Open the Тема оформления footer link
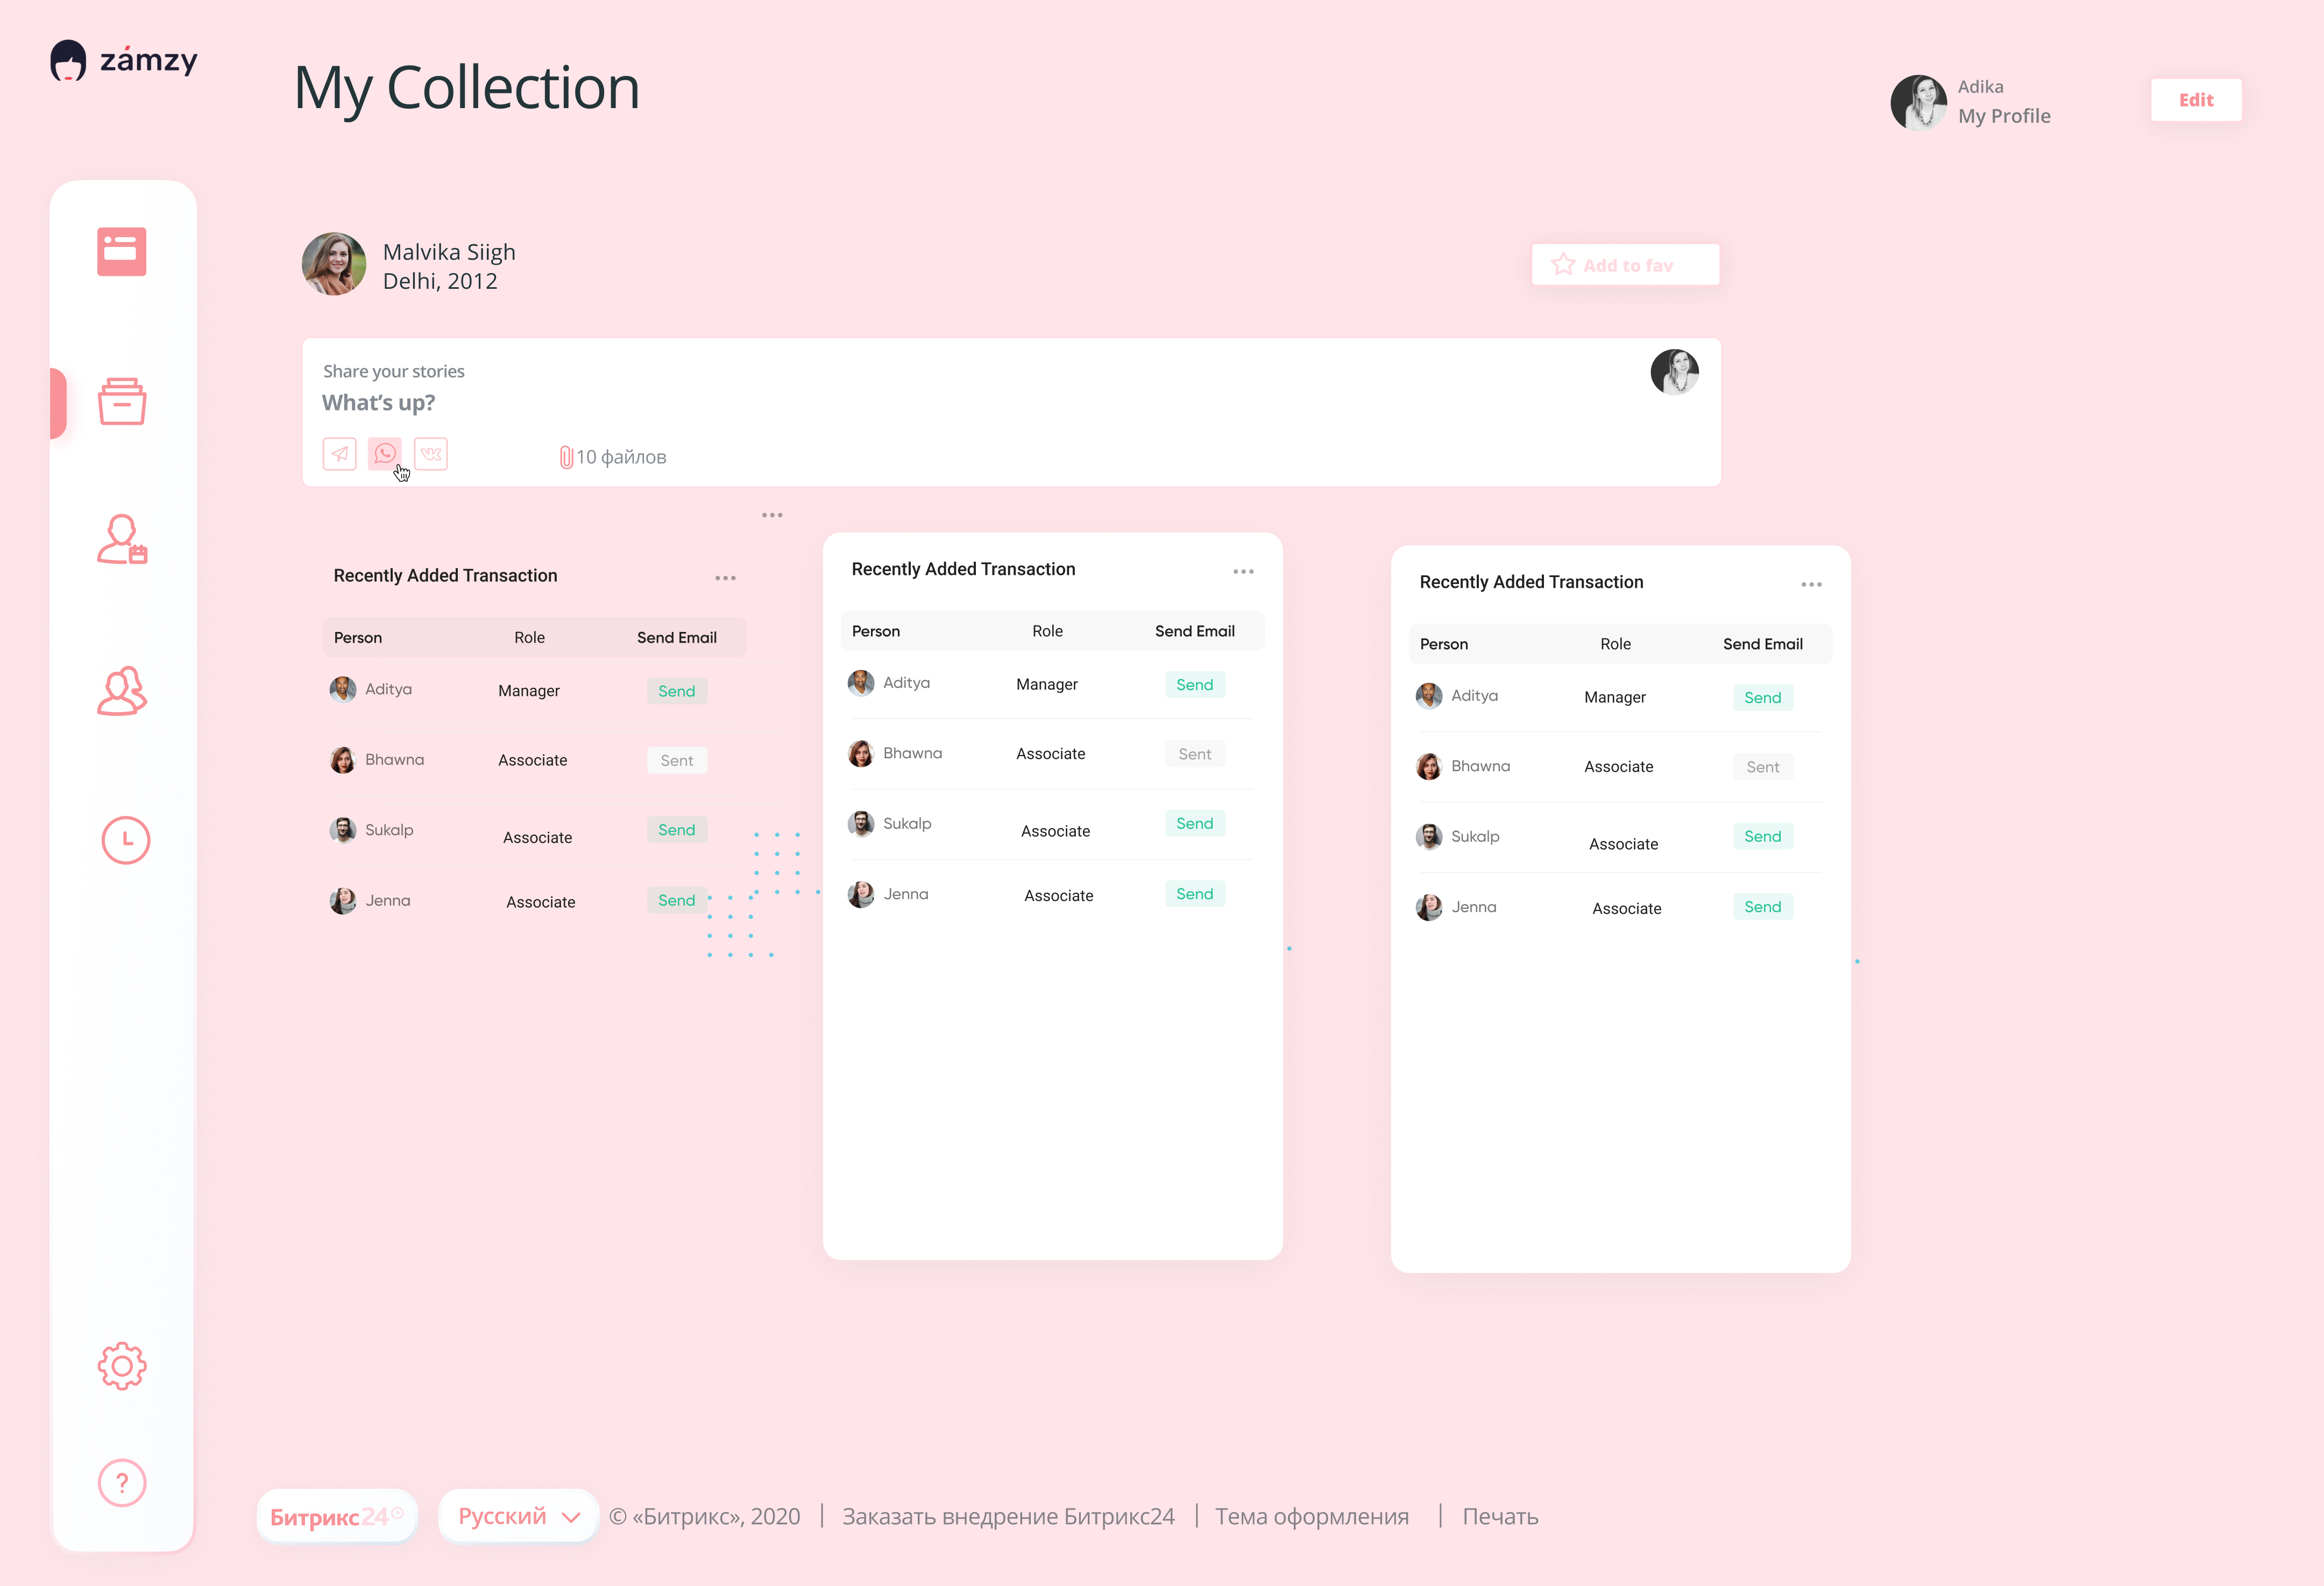Viewport: 2324px width, 1586px height. (x=1311, y=1517)
